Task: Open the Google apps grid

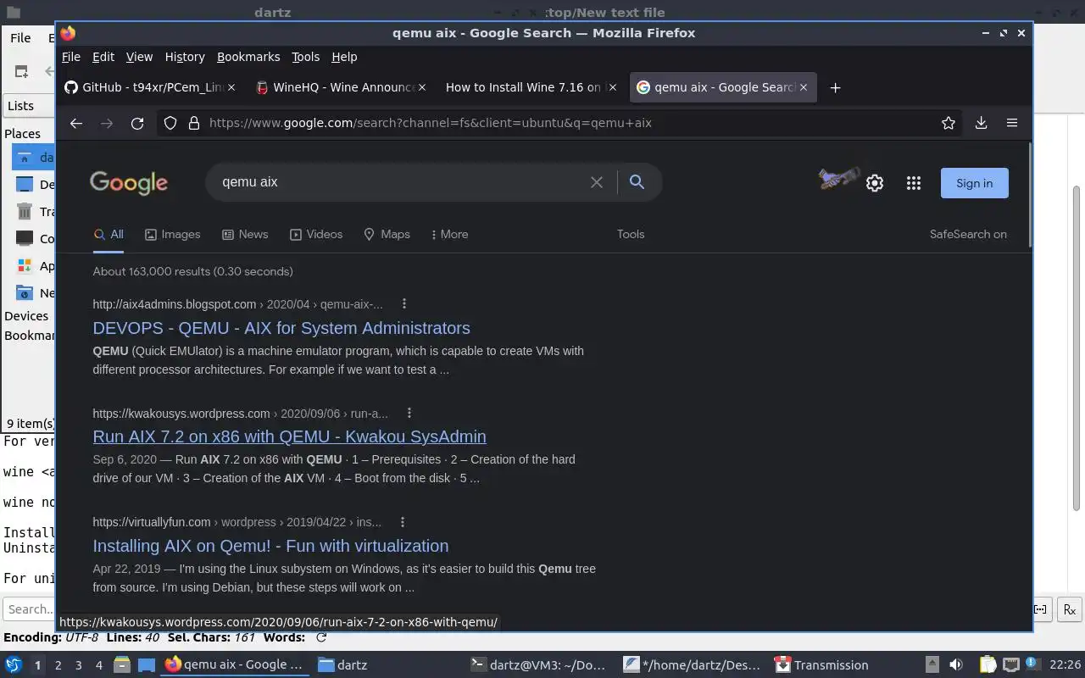Action: (914, 183)
